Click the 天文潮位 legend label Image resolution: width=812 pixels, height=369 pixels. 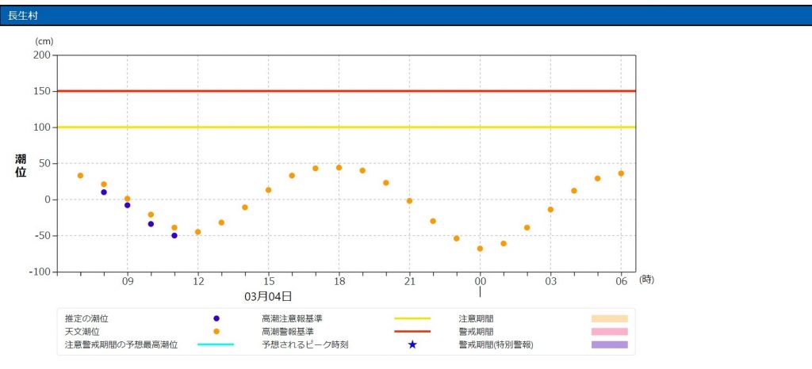click(82, 331)
